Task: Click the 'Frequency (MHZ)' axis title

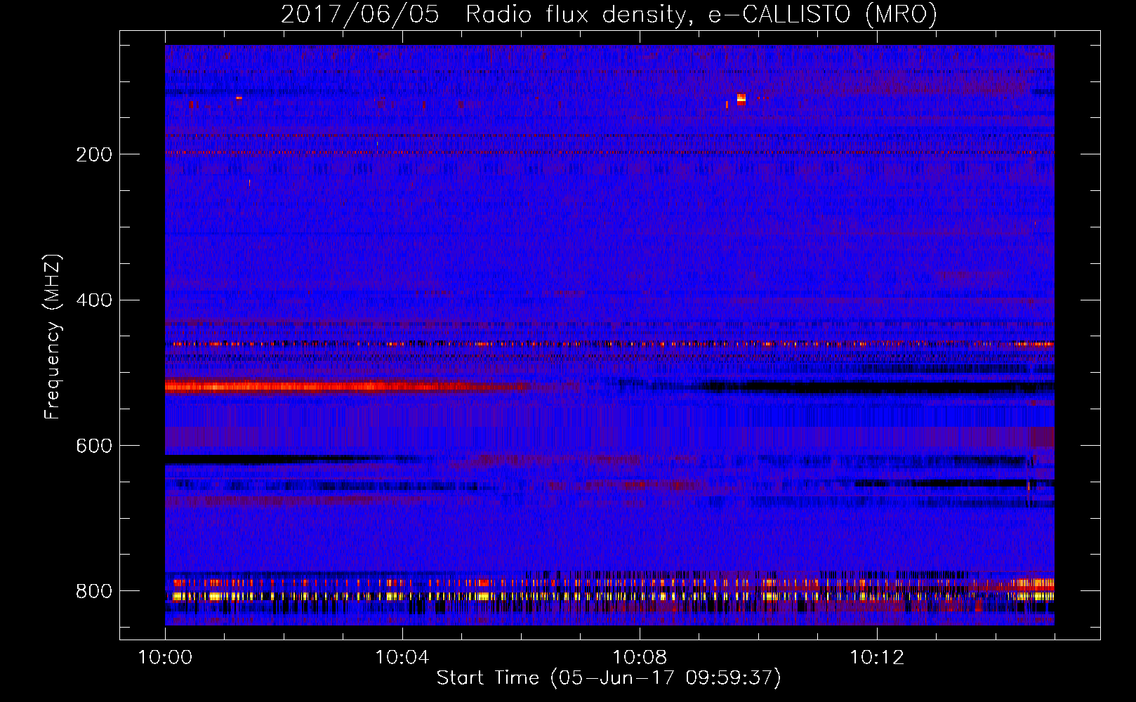Action: click(53, 336)
